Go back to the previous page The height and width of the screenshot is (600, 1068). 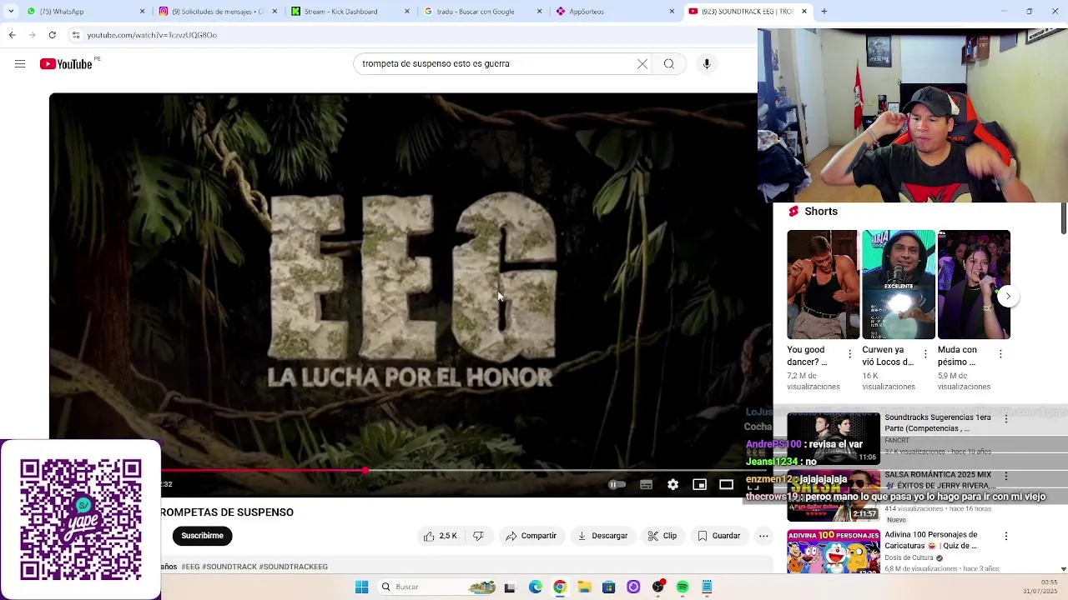click(12, 35)
